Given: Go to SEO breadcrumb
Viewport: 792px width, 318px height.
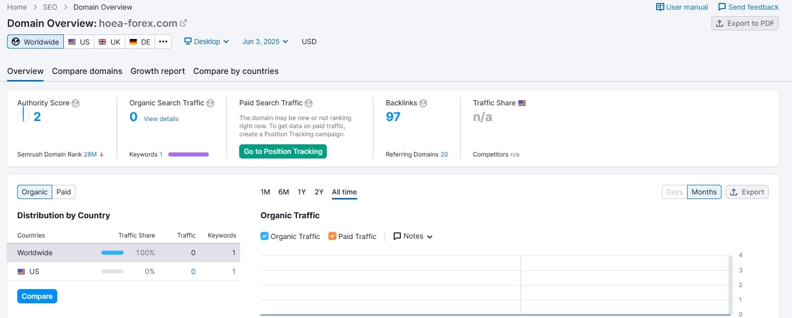Looking at the screenshot, I should point(50,7).
